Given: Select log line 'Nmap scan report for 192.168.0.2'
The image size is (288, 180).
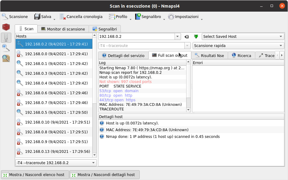Looking at the screenshot, I should pos(142,72).
